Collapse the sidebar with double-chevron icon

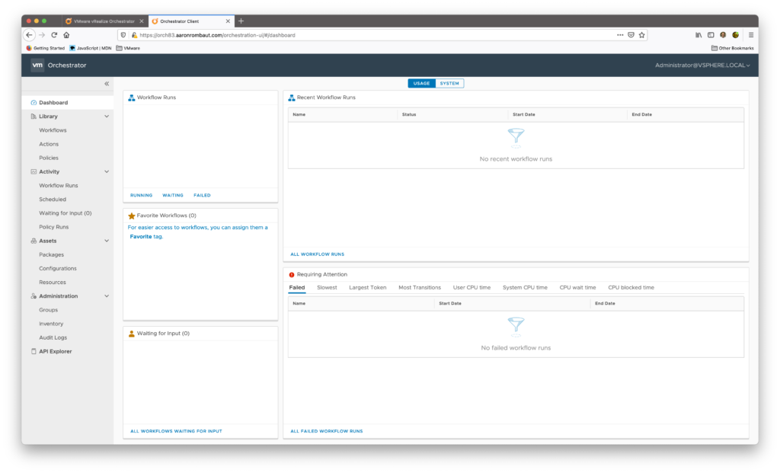tap(107, 84)
